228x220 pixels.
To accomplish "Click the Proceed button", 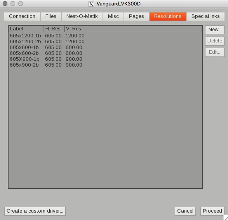I will [x=212, y=211].
